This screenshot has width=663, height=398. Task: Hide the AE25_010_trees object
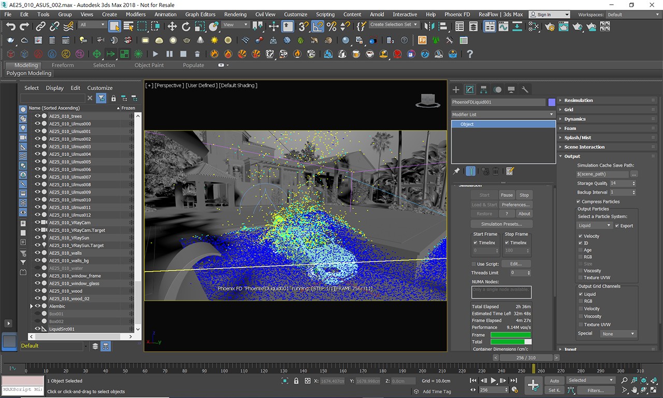[37, 117]
